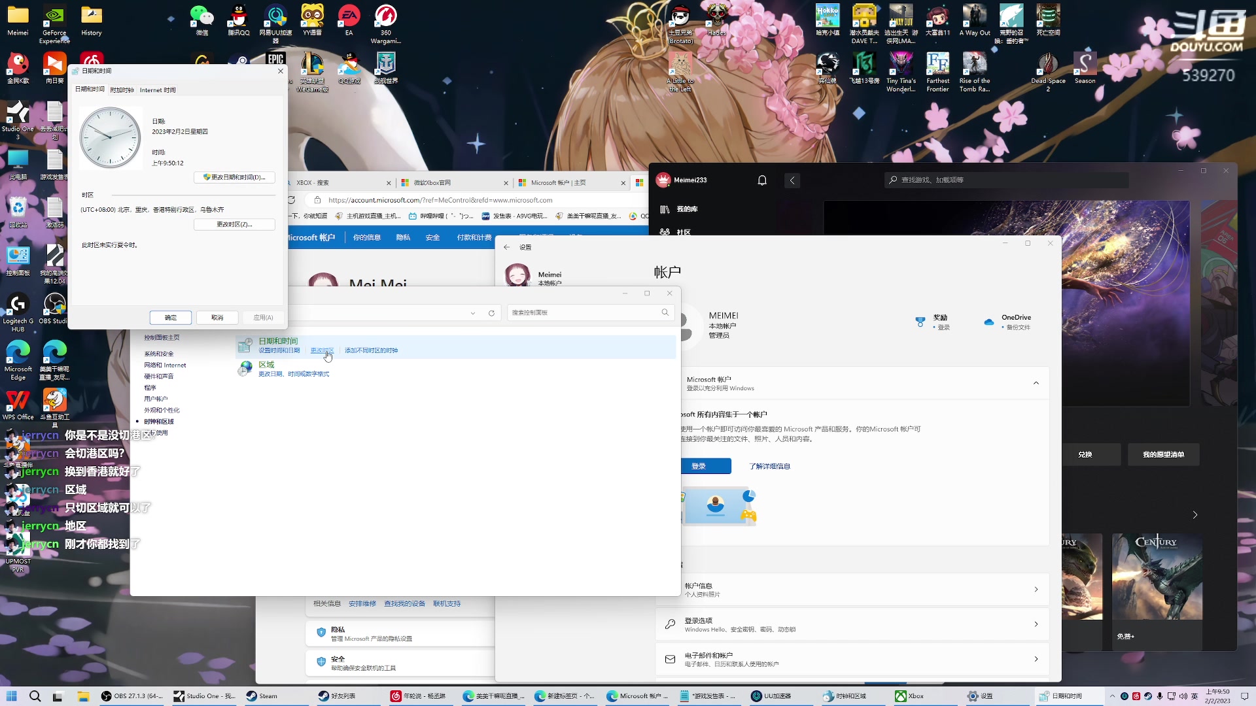Click 联机支持 link on account page
Viewport: 1256px width, 706px height.
pyautogui.click(x=447, y=603)
